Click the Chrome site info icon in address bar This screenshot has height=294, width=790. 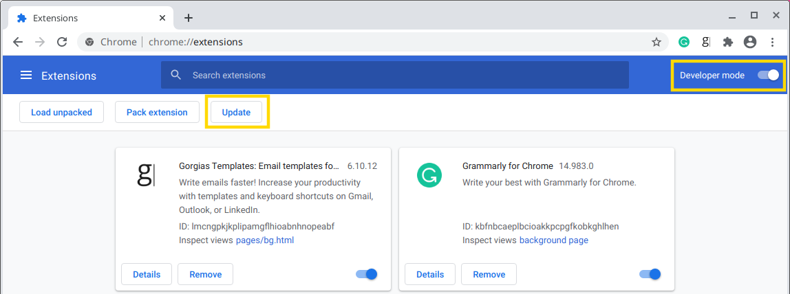(x=89, y=42)
